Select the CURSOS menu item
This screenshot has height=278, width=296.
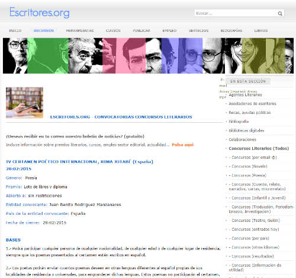pyautogui.click(x=113, y=31)
